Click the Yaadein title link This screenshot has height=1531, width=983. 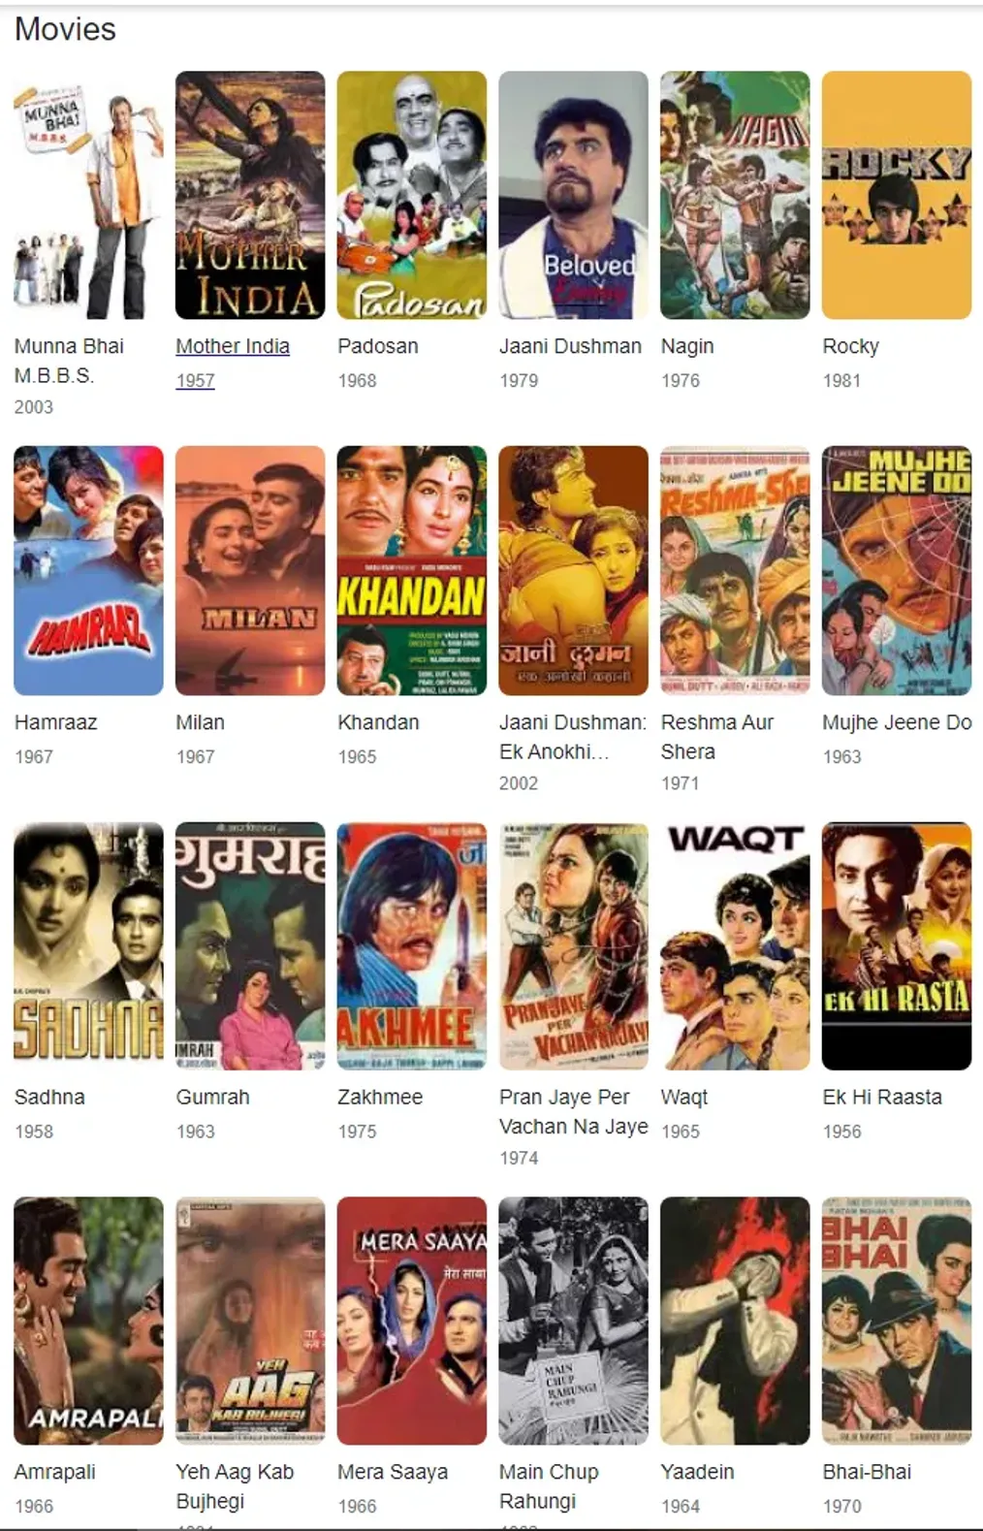697,1472
